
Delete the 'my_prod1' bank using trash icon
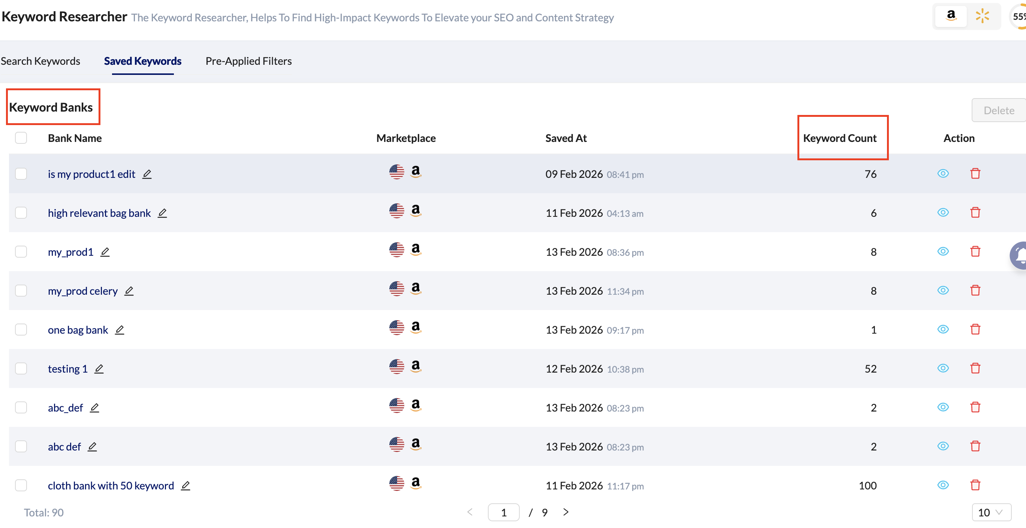tap(975, 252)
